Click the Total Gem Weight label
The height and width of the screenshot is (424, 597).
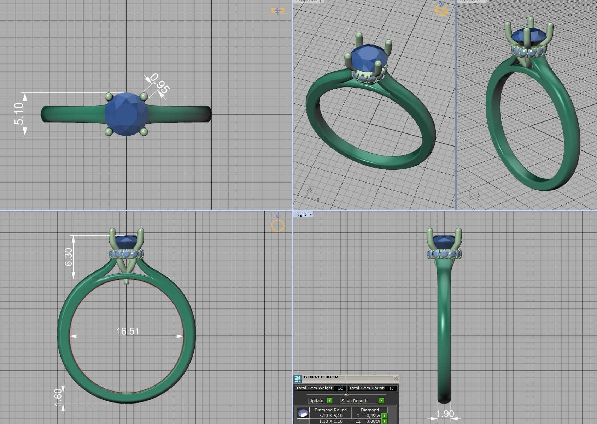coord(314,388)
